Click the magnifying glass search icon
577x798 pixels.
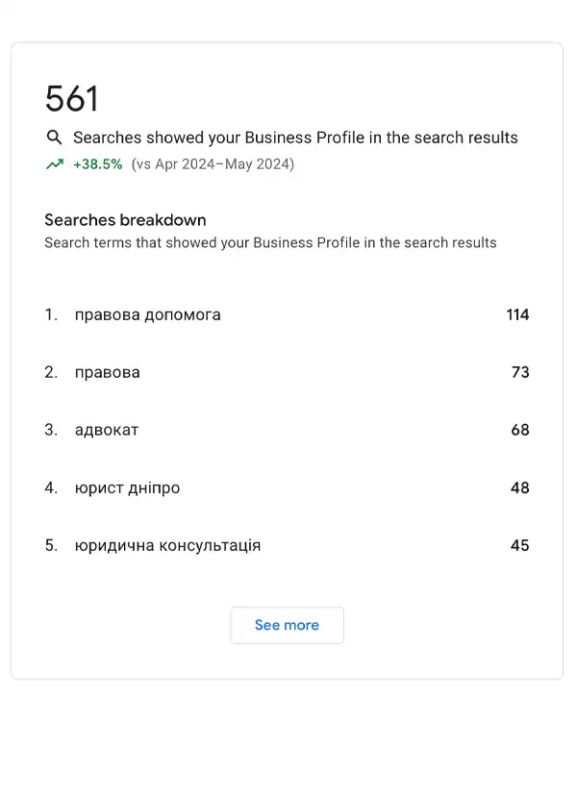(54, 137)
